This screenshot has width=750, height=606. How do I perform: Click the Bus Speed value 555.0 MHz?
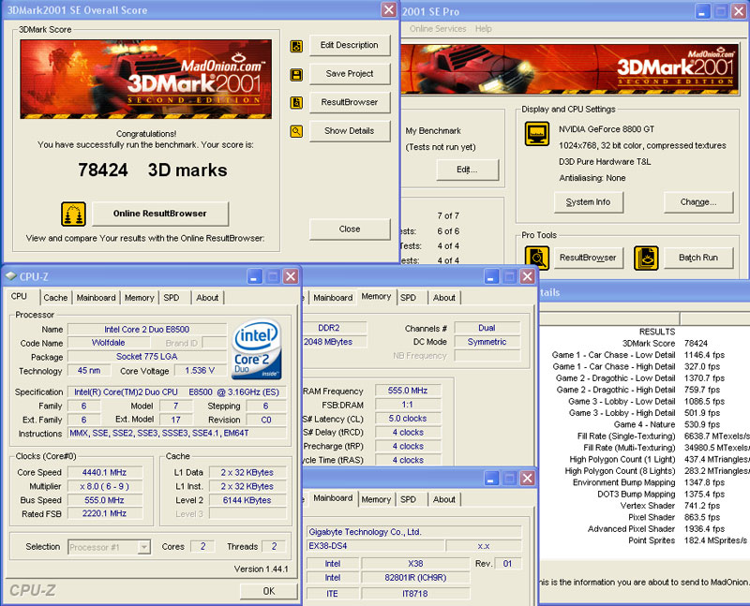(105, 500)
